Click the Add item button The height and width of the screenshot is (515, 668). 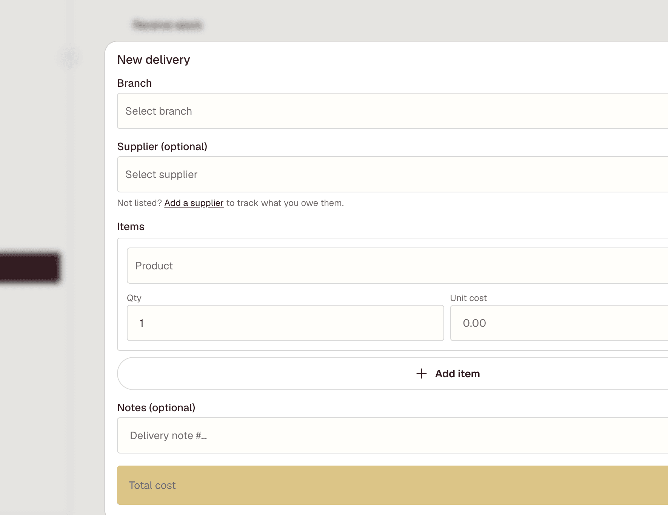pyautogui.click(x=392, y=374)
